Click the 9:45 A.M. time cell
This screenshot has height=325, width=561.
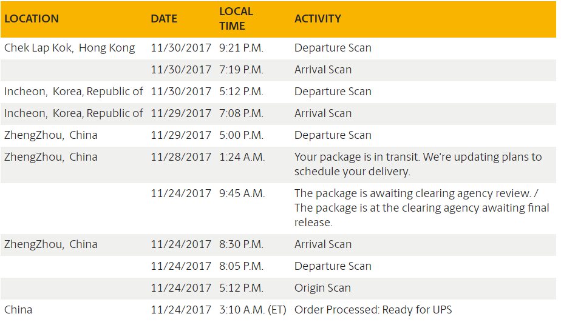pyautogui.click(x=242, y=193)
